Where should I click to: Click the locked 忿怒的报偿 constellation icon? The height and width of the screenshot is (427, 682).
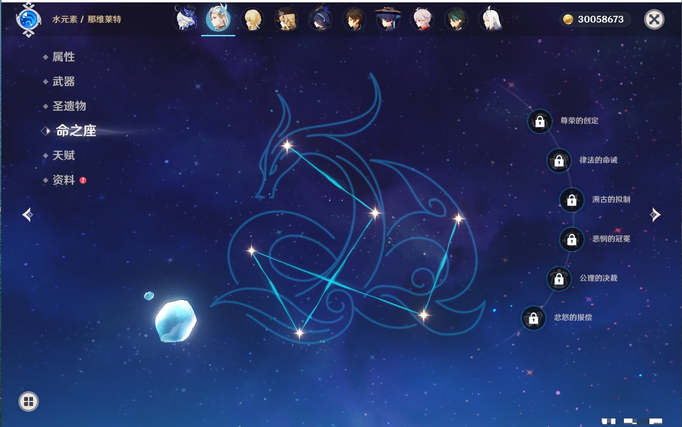534,318
